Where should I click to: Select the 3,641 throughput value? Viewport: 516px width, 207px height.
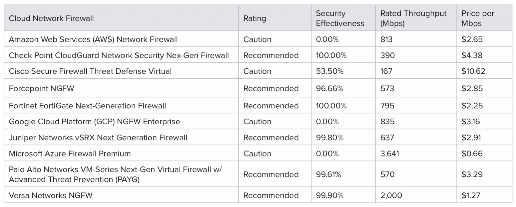tap(389, 154)
